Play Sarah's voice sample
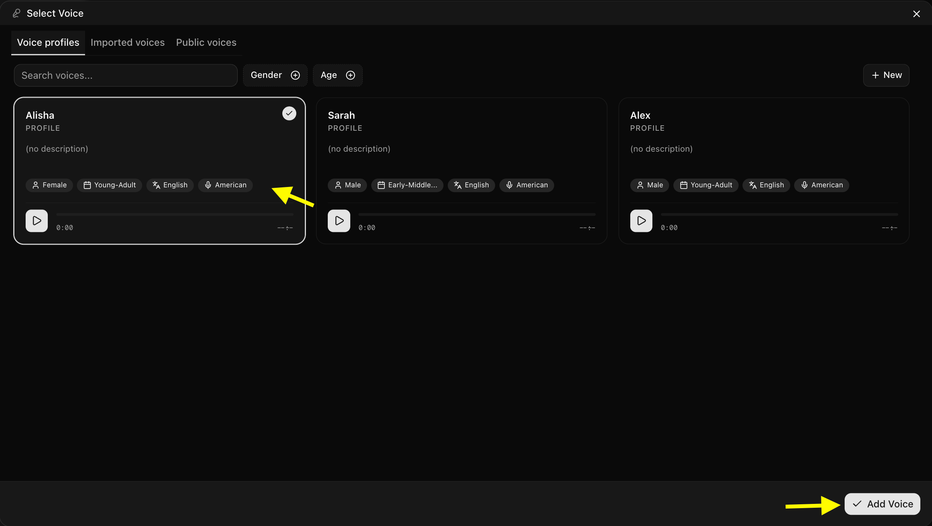 tap(339, 221)
